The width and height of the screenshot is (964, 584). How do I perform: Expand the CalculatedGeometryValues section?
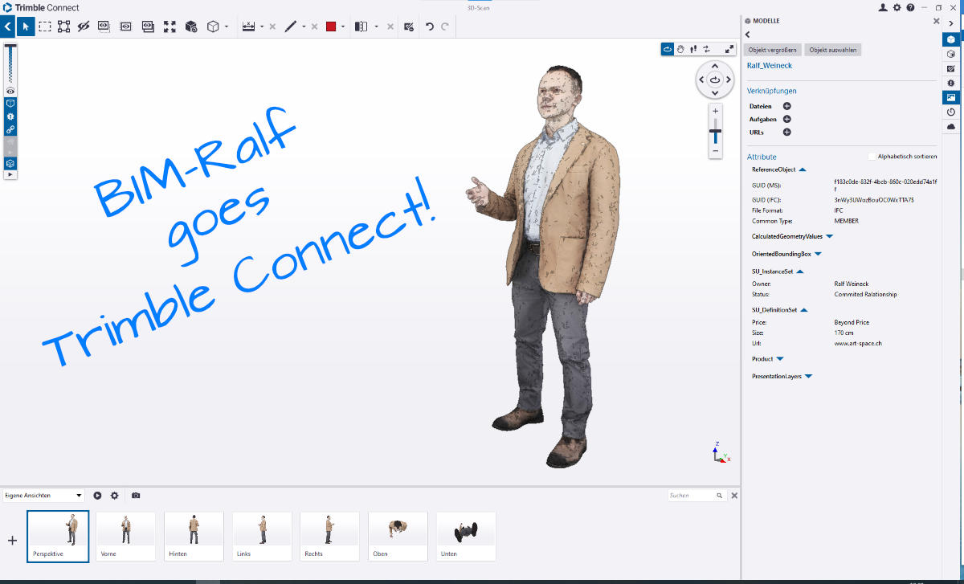click(x=830, y=236)
